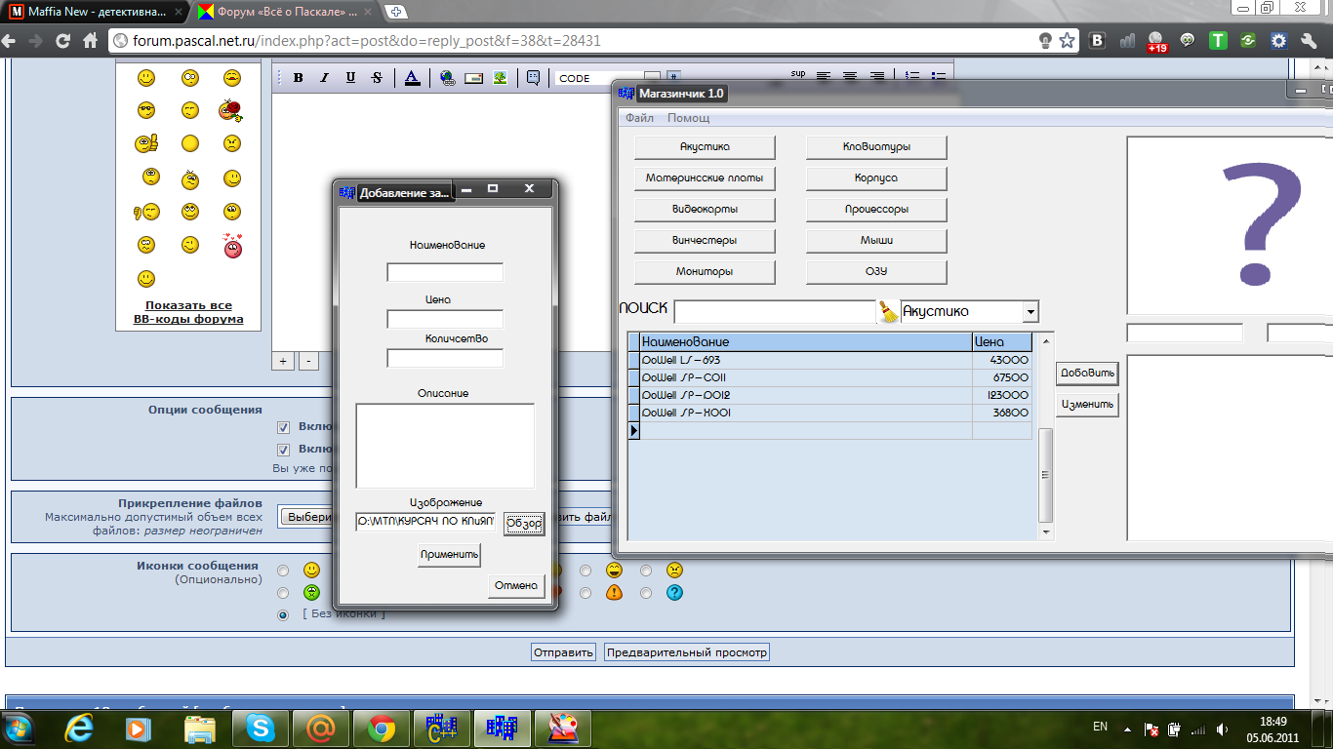This screenshot has width=1333, height=749.
Task: Open Chrome wrench settings menu
Action: [1308, 41]
